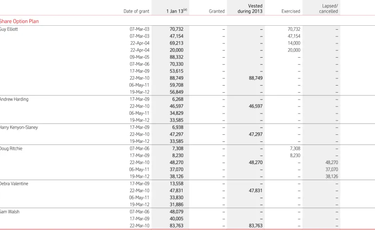Select the 'Date of grant' column header

pyautogui.click(x=136, y=11)
